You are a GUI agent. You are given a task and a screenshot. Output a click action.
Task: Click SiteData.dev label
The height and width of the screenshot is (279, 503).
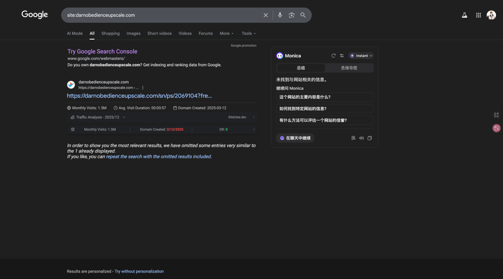(x=237, y=117)
